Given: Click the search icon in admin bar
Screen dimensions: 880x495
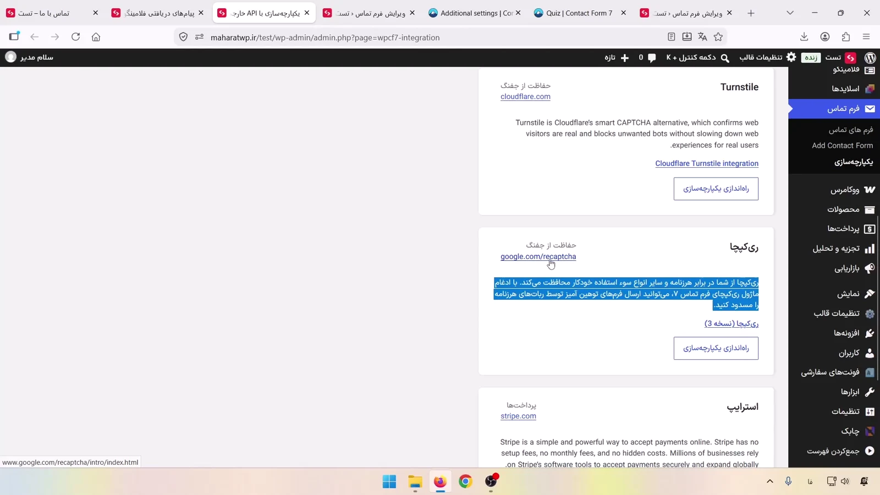Looking at the screenshot, I should pyautogui.click(x=725, y=58).
